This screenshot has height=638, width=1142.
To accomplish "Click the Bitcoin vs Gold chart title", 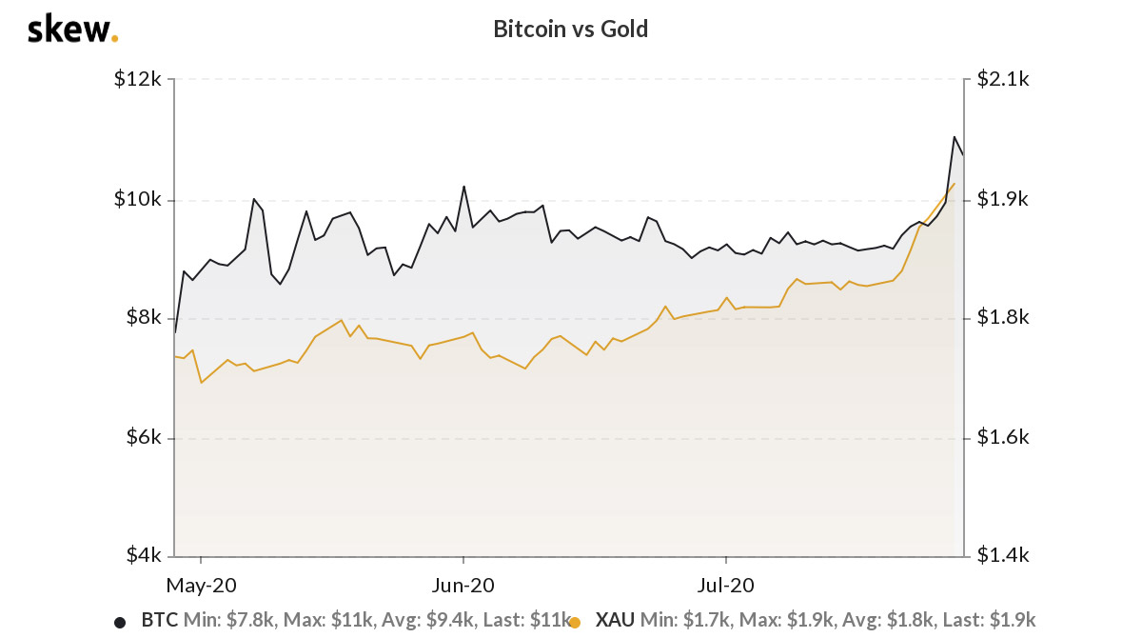I will (571, 29).
